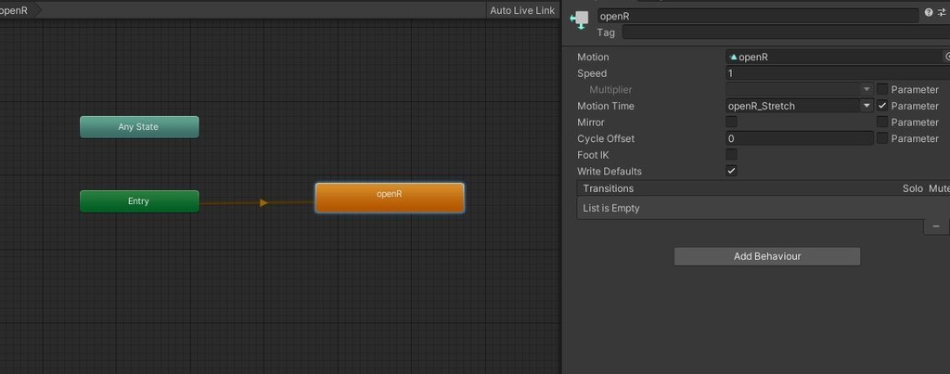Viewport: 950px width, 374px height.
Task: Click the Add Behaviour button
Action: (767, 256)
